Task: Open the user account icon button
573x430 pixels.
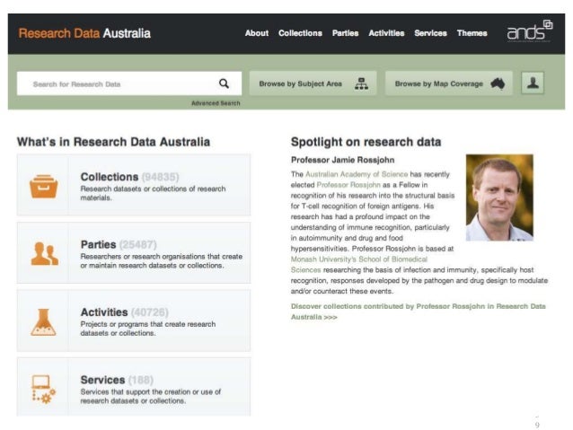Action: point(533,83)
